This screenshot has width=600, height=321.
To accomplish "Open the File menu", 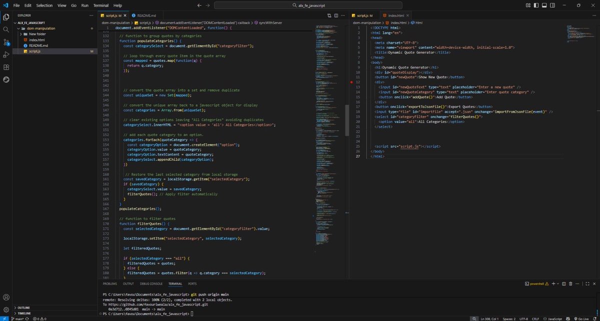I will click(16, 5).
